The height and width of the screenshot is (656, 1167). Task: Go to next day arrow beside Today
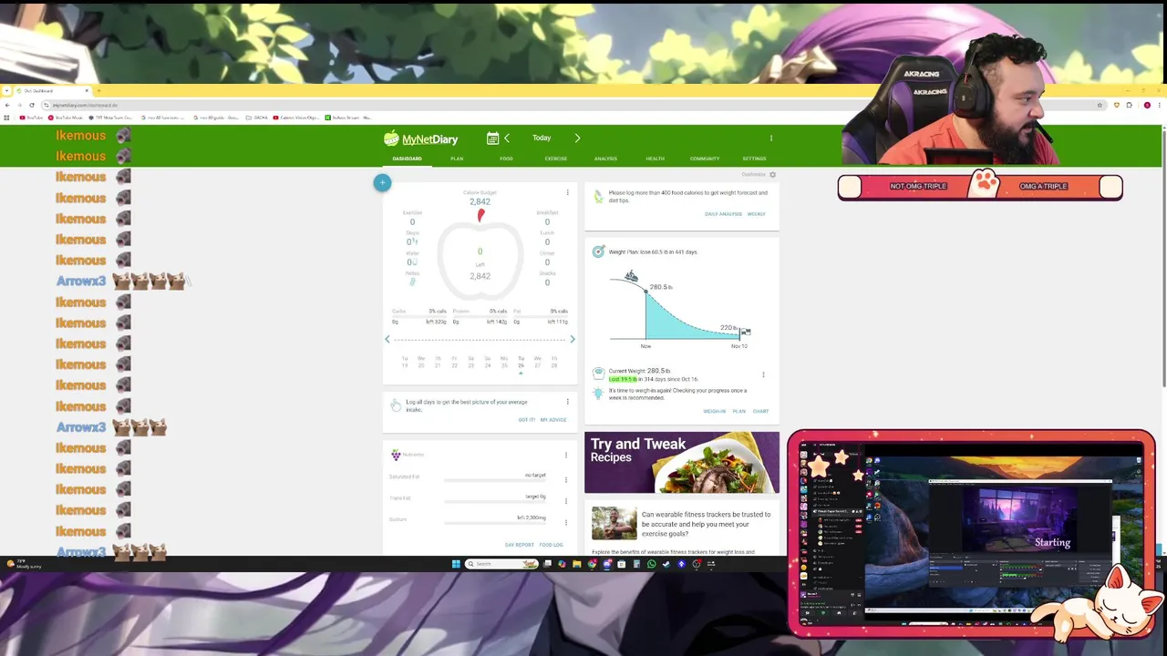point(577,138)
